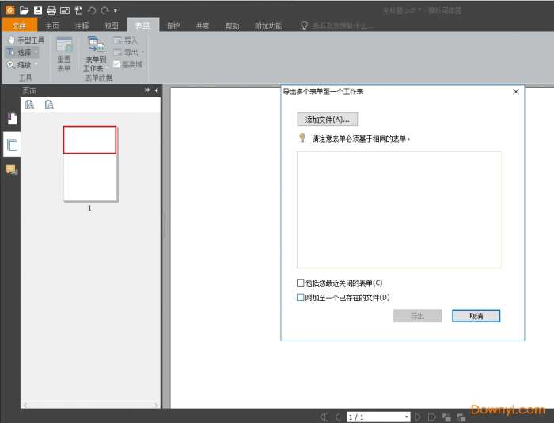The image size is (554, 423).
Task: Click the lightbulb tell-me search field
Action: [337, 25]
